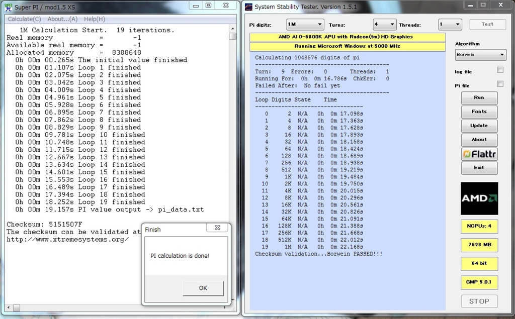
Task: Expand the Algorithm Borwein dropdown
Action: point(480,54)
